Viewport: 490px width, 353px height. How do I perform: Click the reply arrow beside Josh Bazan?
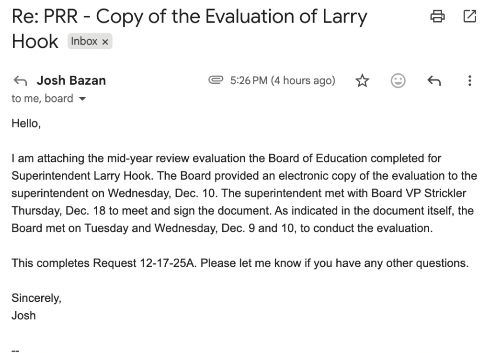(19, 81)
